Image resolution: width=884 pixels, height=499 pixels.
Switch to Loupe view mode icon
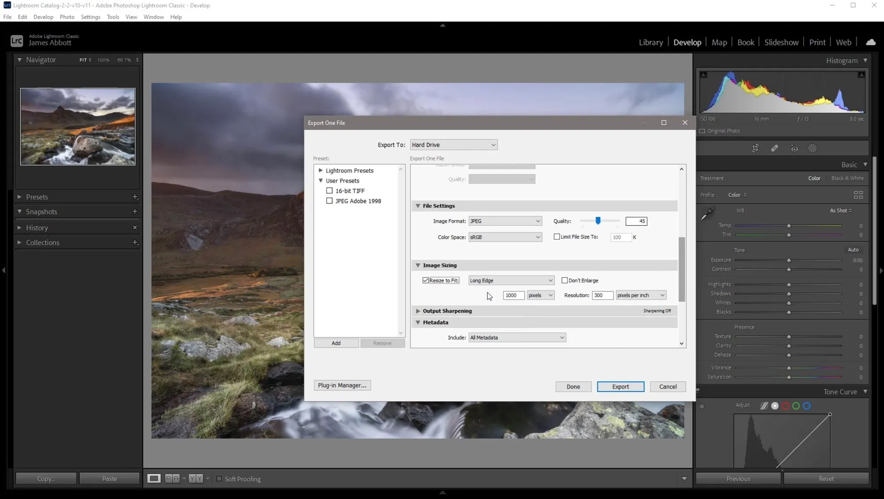[x=154, y=479]
